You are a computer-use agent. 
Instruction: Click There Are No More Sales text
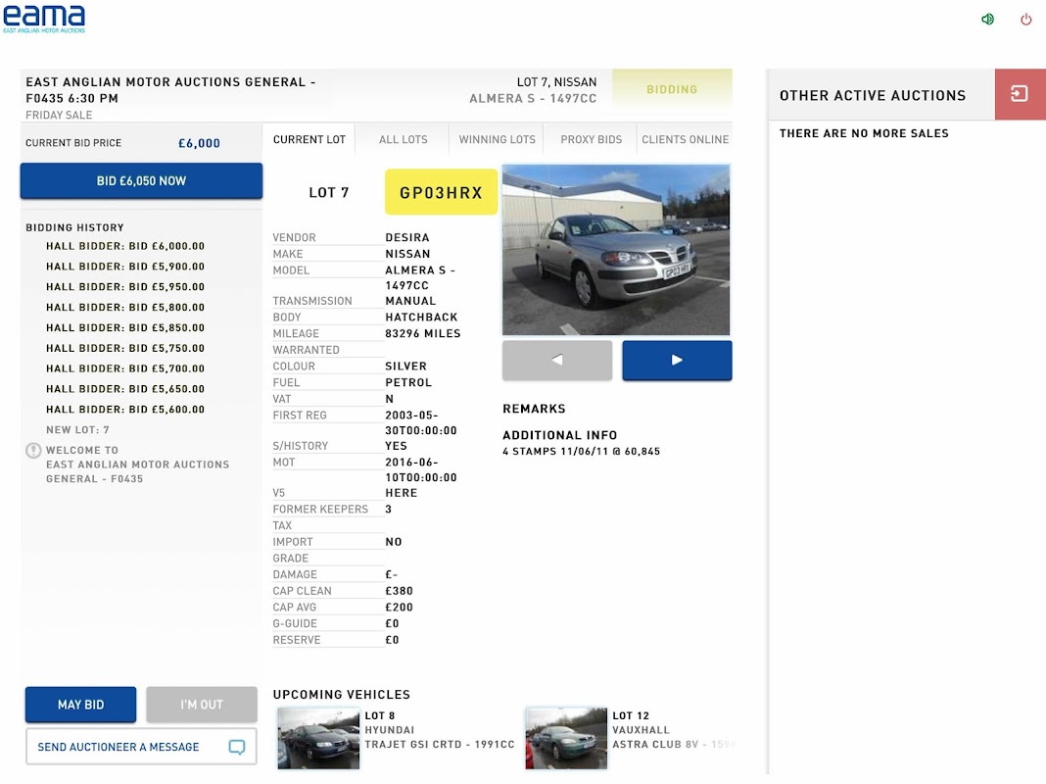[864, 133]
